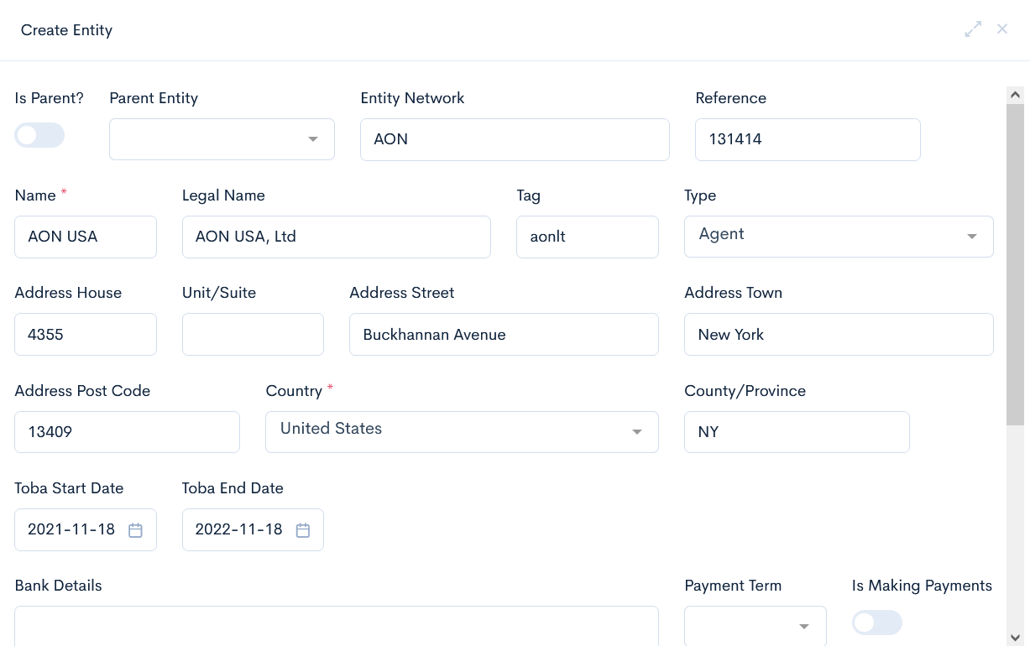Click the empty Unit/Suite field

pyautogui.click(x=253, y=334)
